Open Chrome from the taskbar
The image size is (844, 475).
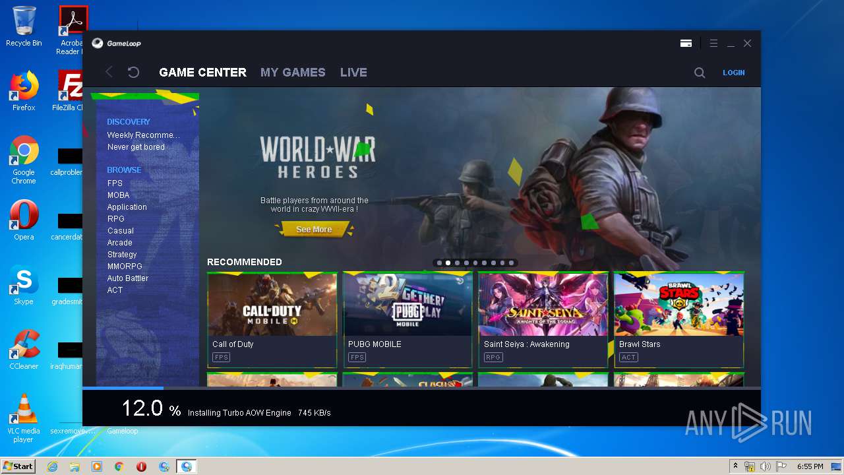click(119, 466)
